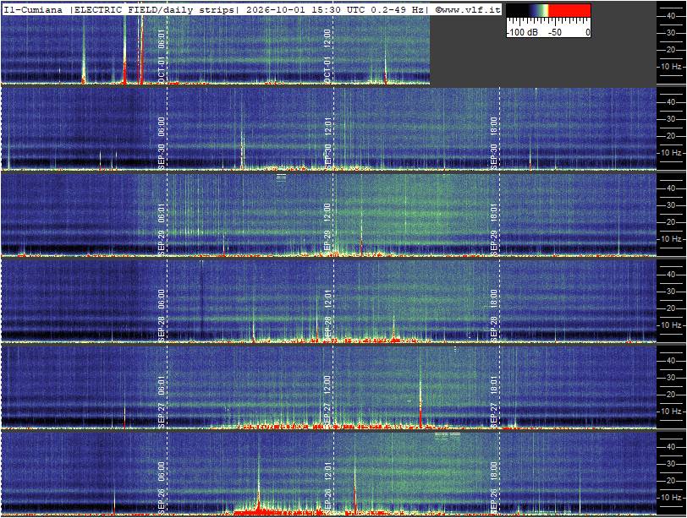The image size is (687, 518).
Task: Select the OCT-01 06:01 time marker
Action: point(162,56)
